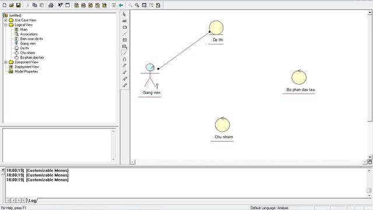The height and width of the screenshot is (210, 373).
Task: Click the Copy icon in the toolbar
Action: pyautogui.click(x=35, y=5)
